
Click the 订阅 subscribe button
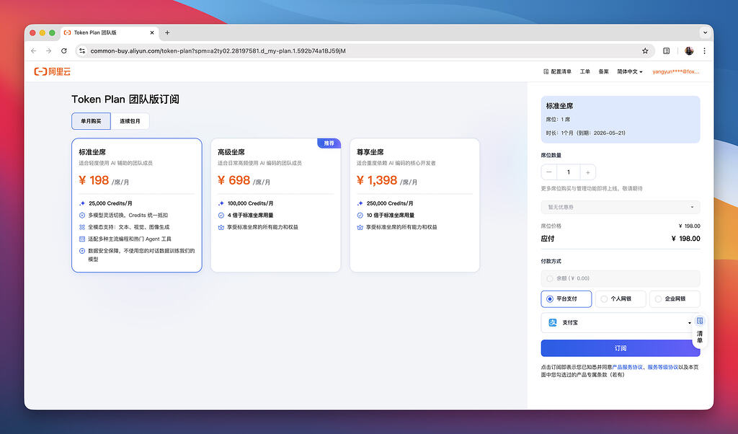click(x=621, y=348)
